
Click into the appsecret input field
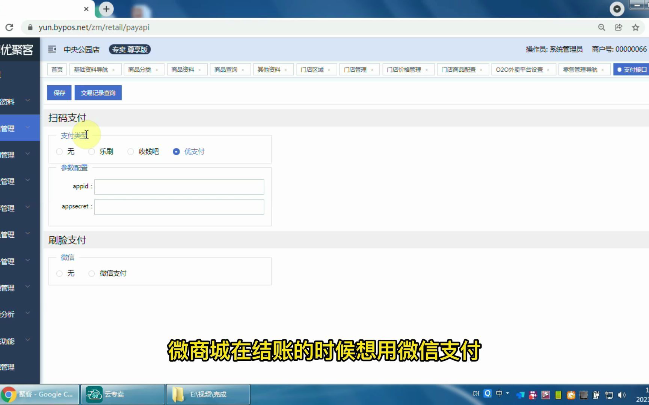tap(179, 207)
